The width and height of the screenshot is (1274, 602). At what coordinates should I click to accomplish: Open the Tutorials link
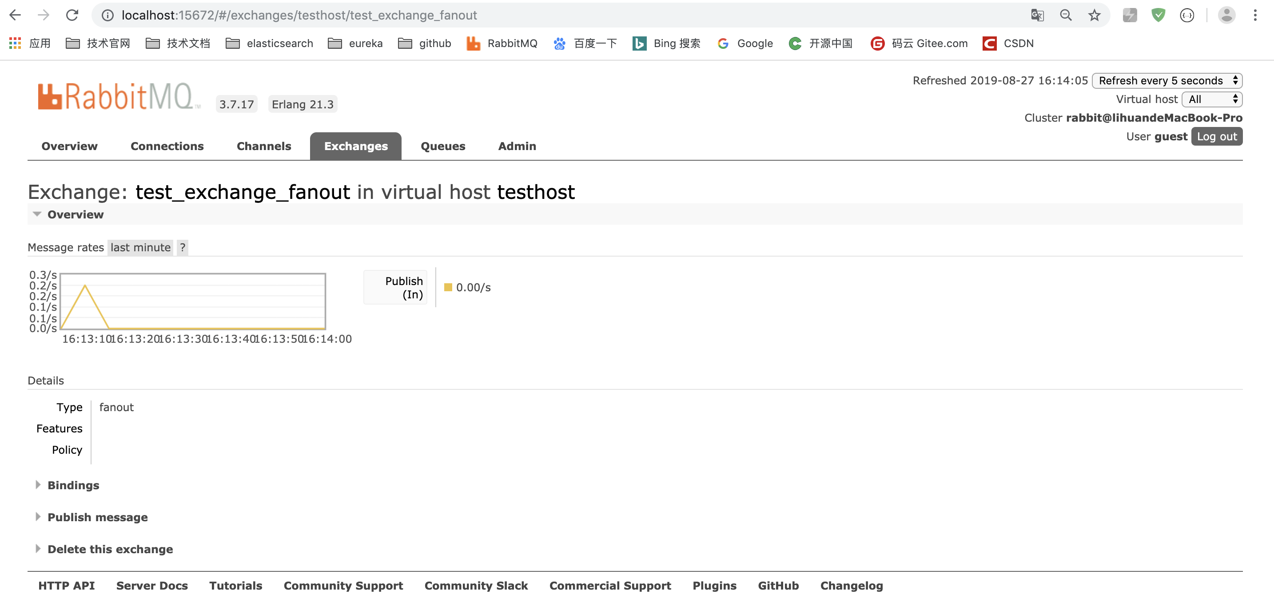click(235, 586)
